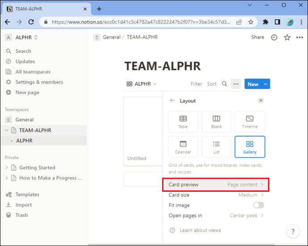Image resolution: width=308 pixels, height=246 pixels.
Task: Click Sort in database toolbar
Action: point(212,84)
